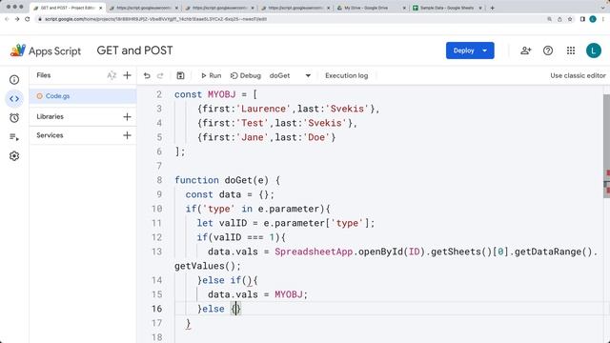Add a library with plus icon
The image size is (610, 343).
[127, 116]
